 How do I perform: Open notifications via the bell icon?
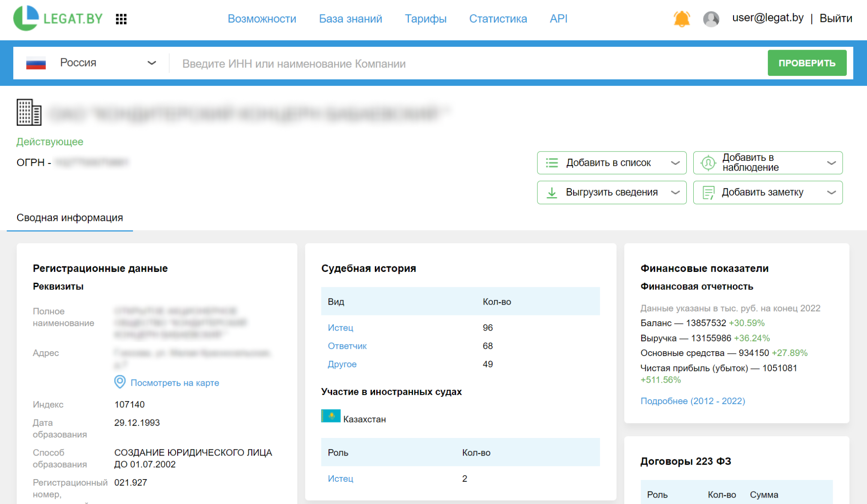pyautogui.click(x=682, y=18)
